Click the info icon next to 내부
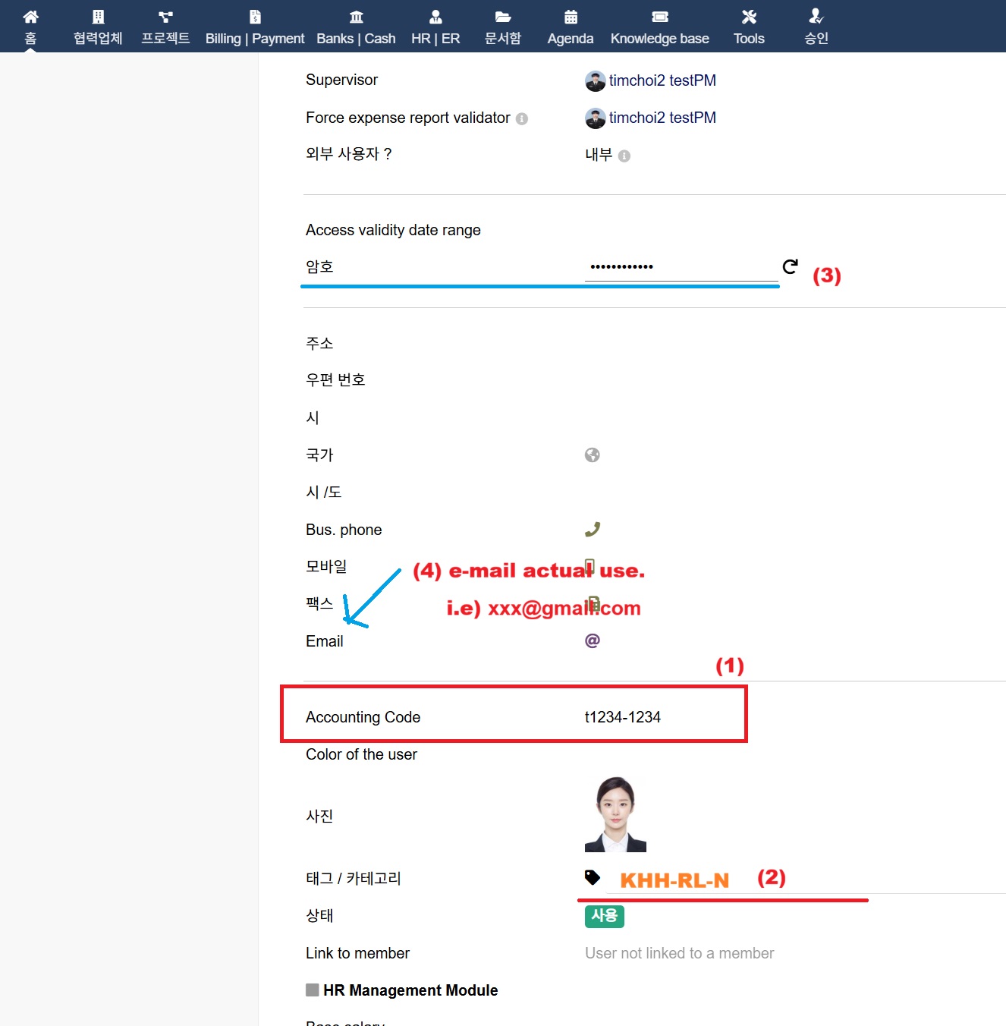 click(624, 156)
